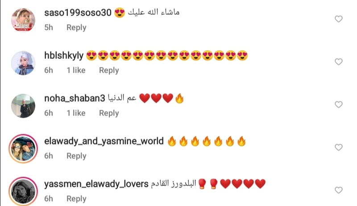
Task: Reply to yassmen_elawady_lovers' comment
Action: (76, 198)
